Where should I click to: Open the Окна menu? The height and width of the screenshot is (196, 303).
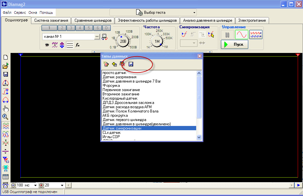[x=33, y=12]
